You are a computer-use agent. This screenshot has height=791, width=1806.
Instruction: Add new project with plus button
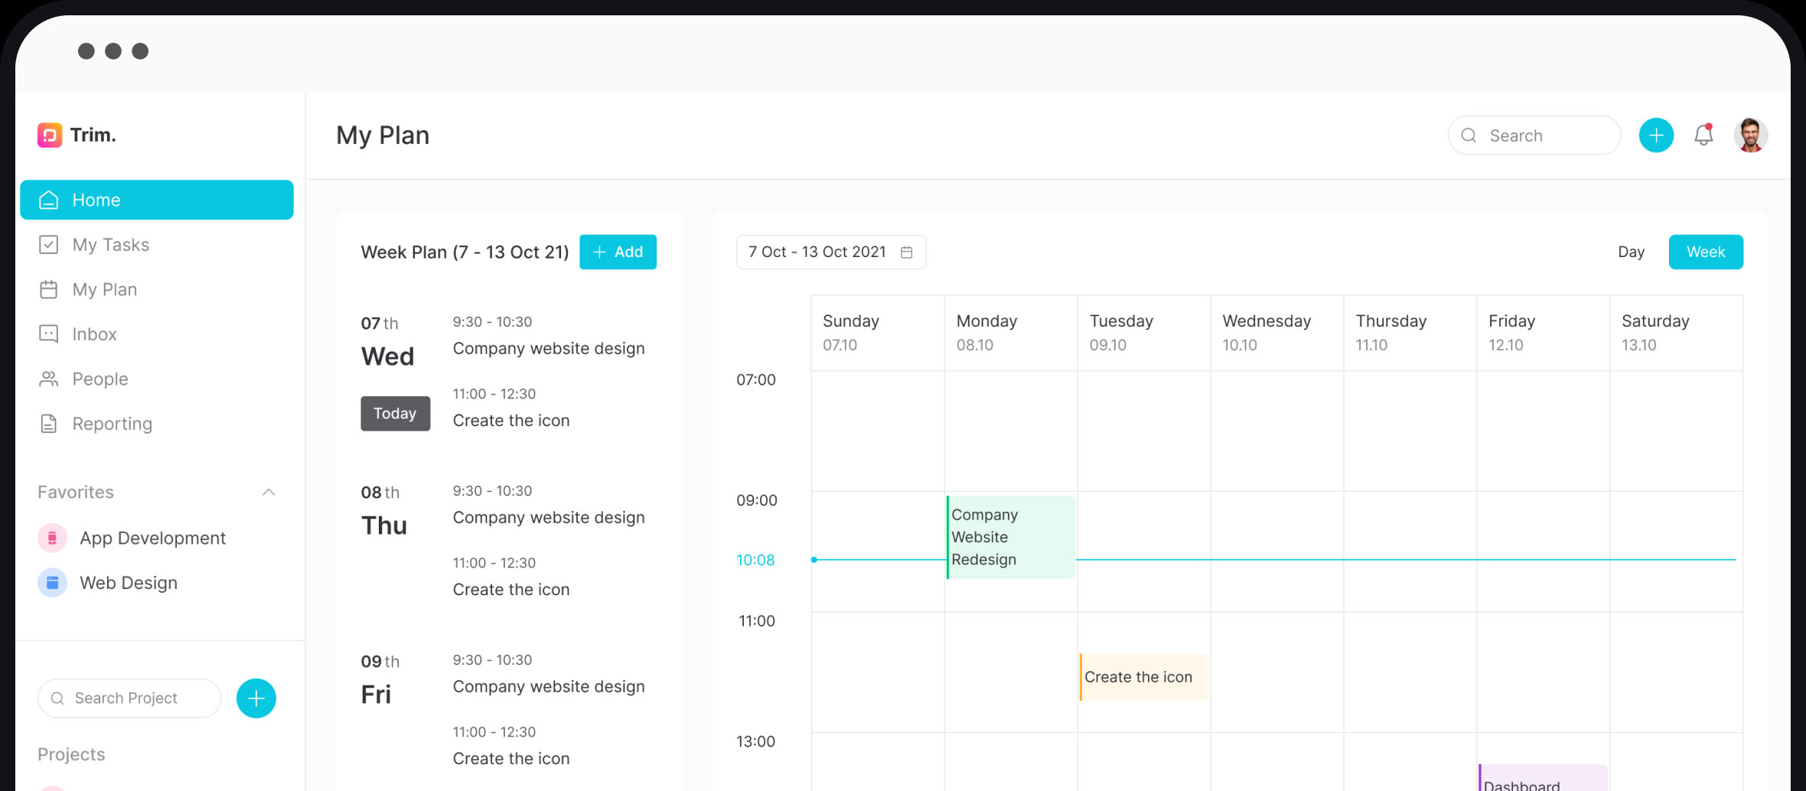(x=256, y=698)
